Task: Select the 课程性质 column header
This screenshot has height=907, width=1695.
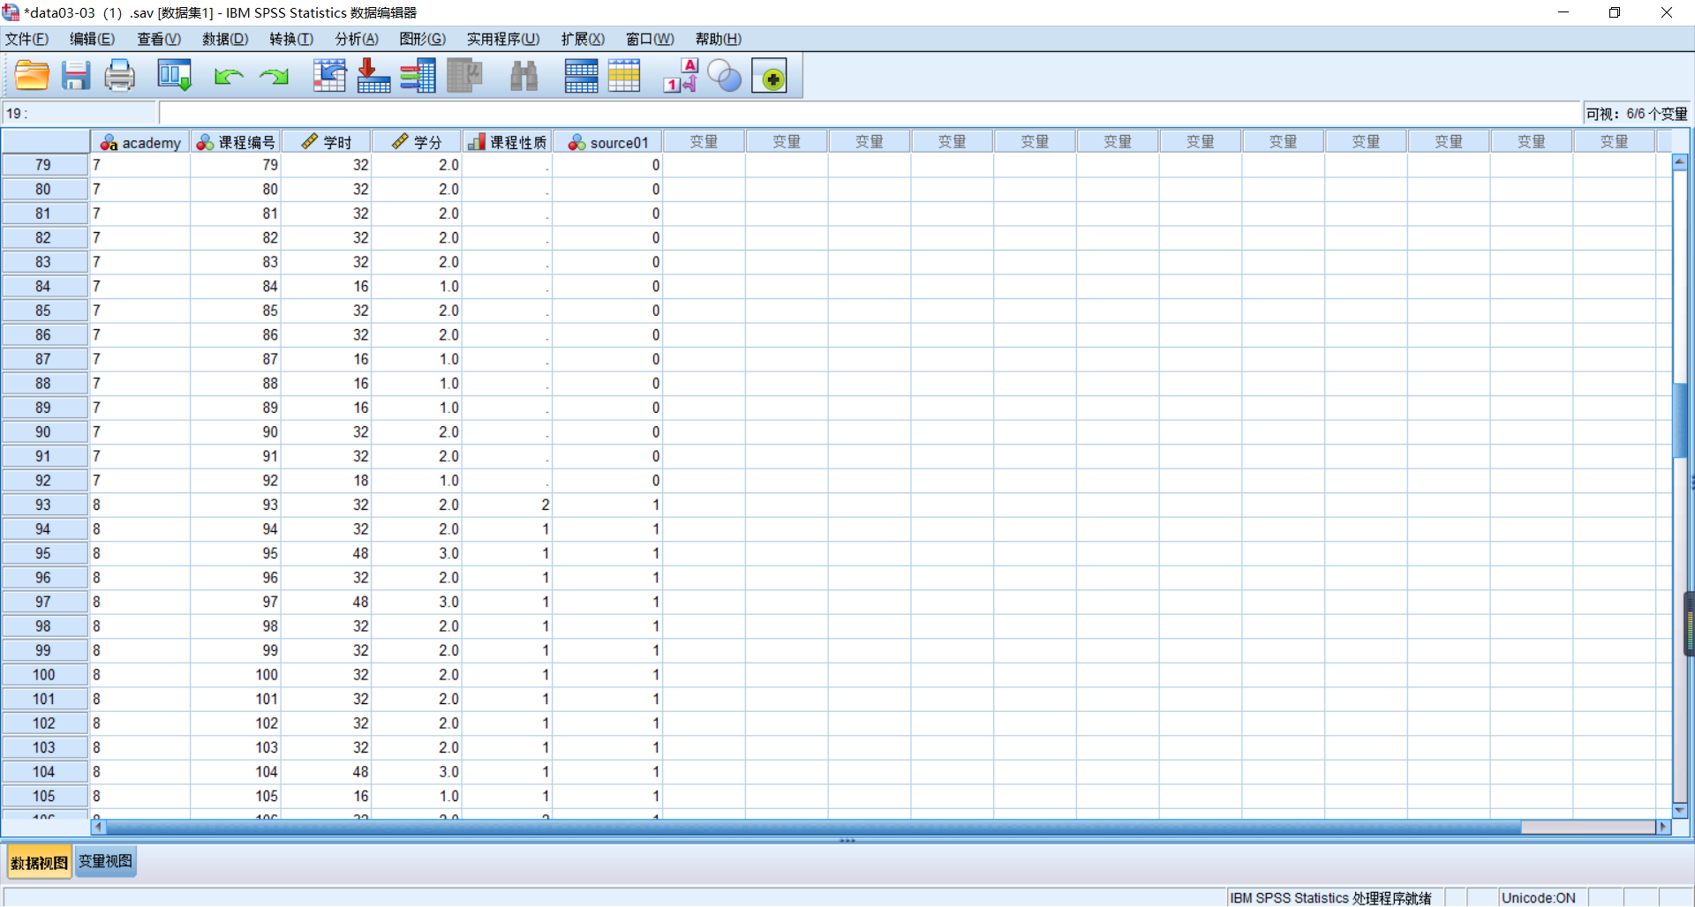Action: [x=508, y=142]
